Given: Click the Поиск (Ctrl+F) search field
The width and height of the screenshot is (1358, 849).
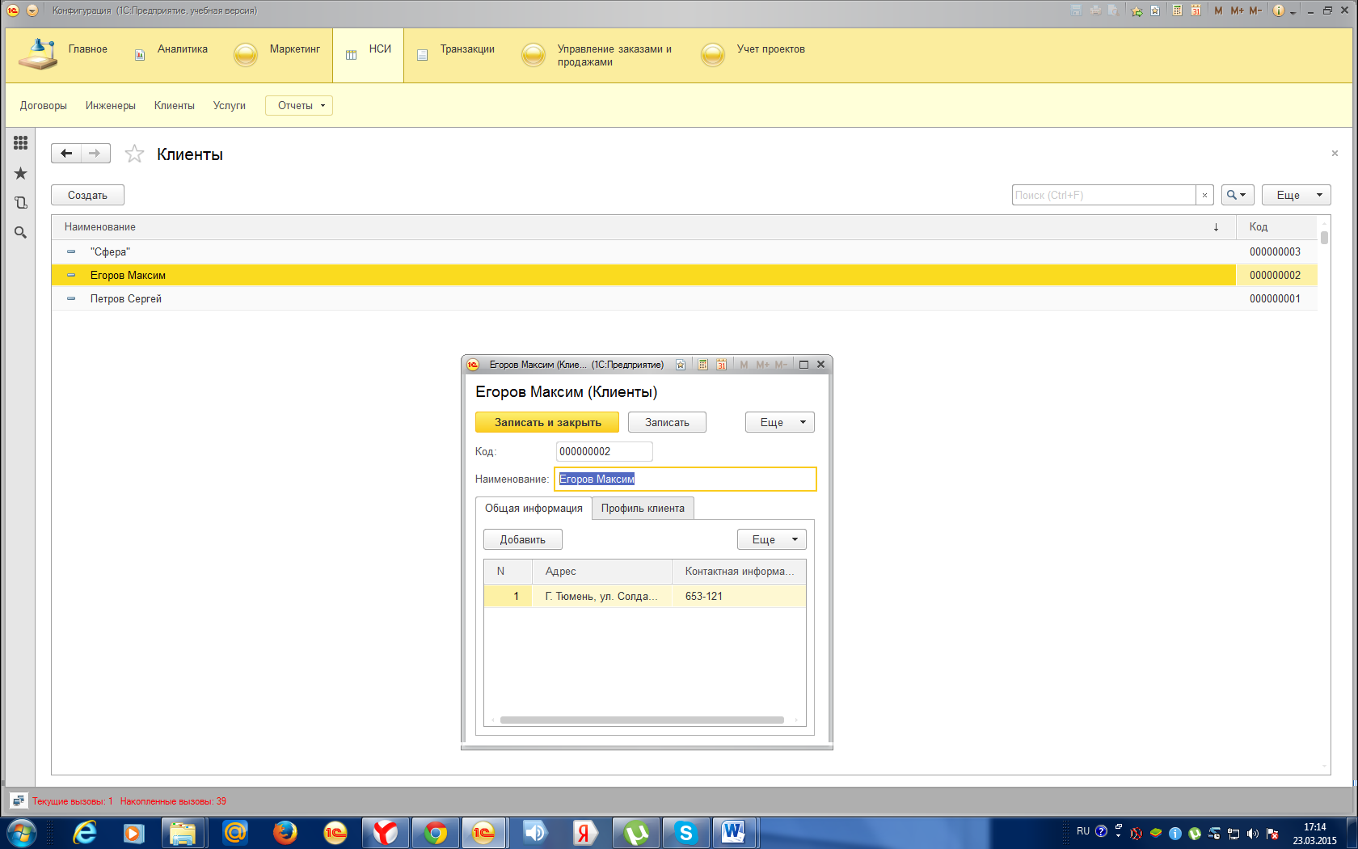Looking at the screenshot, I should 1103,195.
